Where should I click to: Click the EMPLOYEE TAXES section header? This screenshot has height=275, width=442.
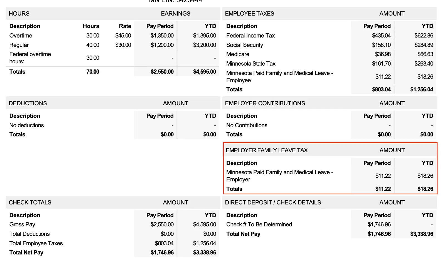(x=249, y=14)
